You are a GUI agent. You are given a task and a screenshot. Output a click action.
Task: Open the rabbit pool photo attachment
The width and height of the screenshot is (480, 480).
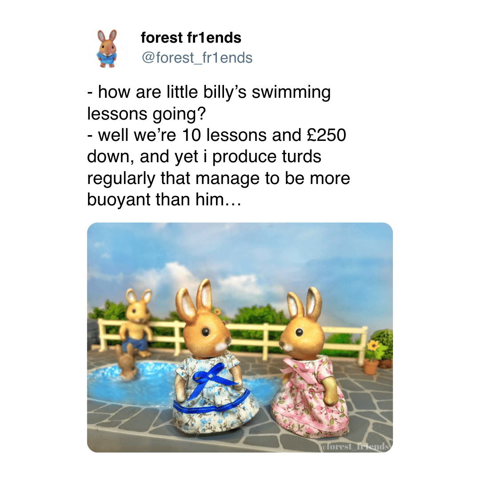click(240, 337)
